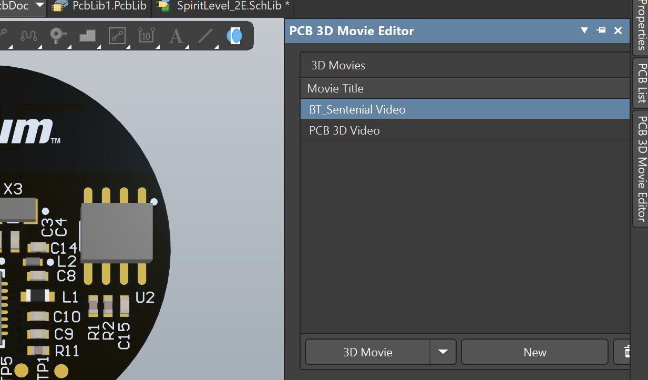Image resolution: width=648 pixels, height=380 pixels.
Task: Choose the Place Keepout tool icon
Action: (x=117, y=36)
